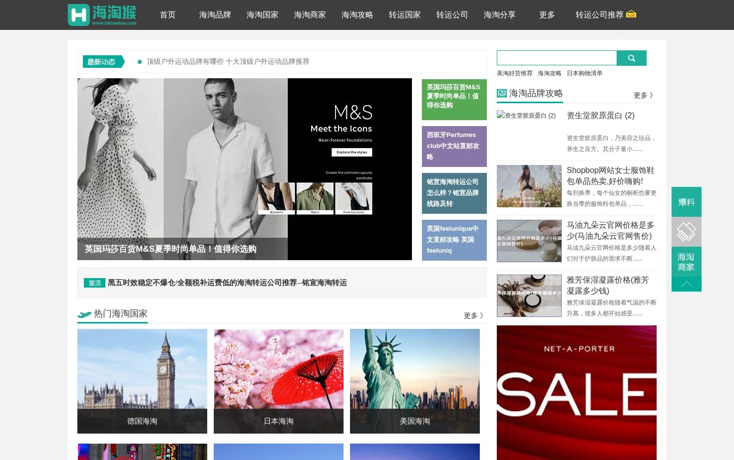Screen dimensions: 734x460
Task: Click the 海淘攻略 suggestion under the search box
Action: click(x=550, y=73)
